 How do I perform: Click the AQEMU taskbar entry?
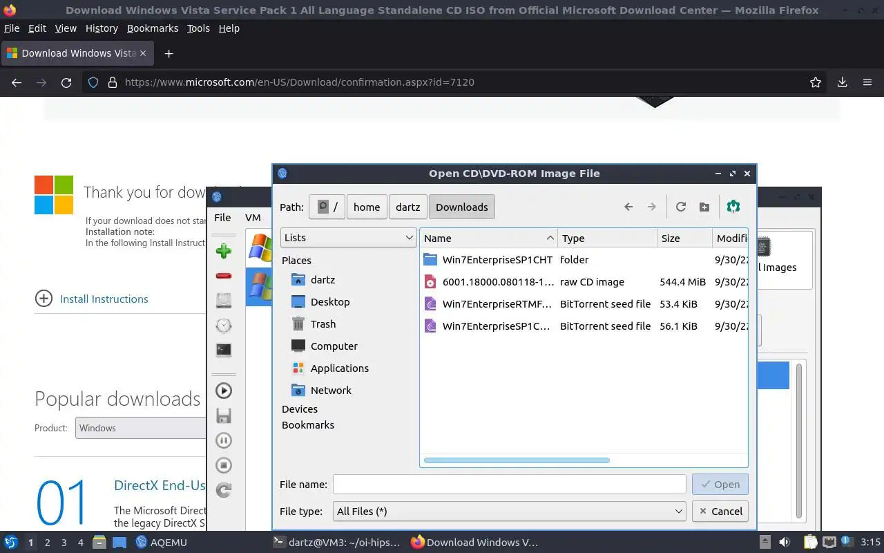pyautogui.click(x=162, y=542)
